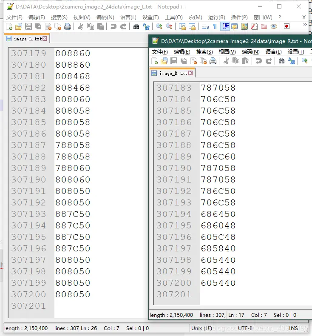312x336 pixels.
Task: Click Save All icon in image_L window
Action: point(38,26)
